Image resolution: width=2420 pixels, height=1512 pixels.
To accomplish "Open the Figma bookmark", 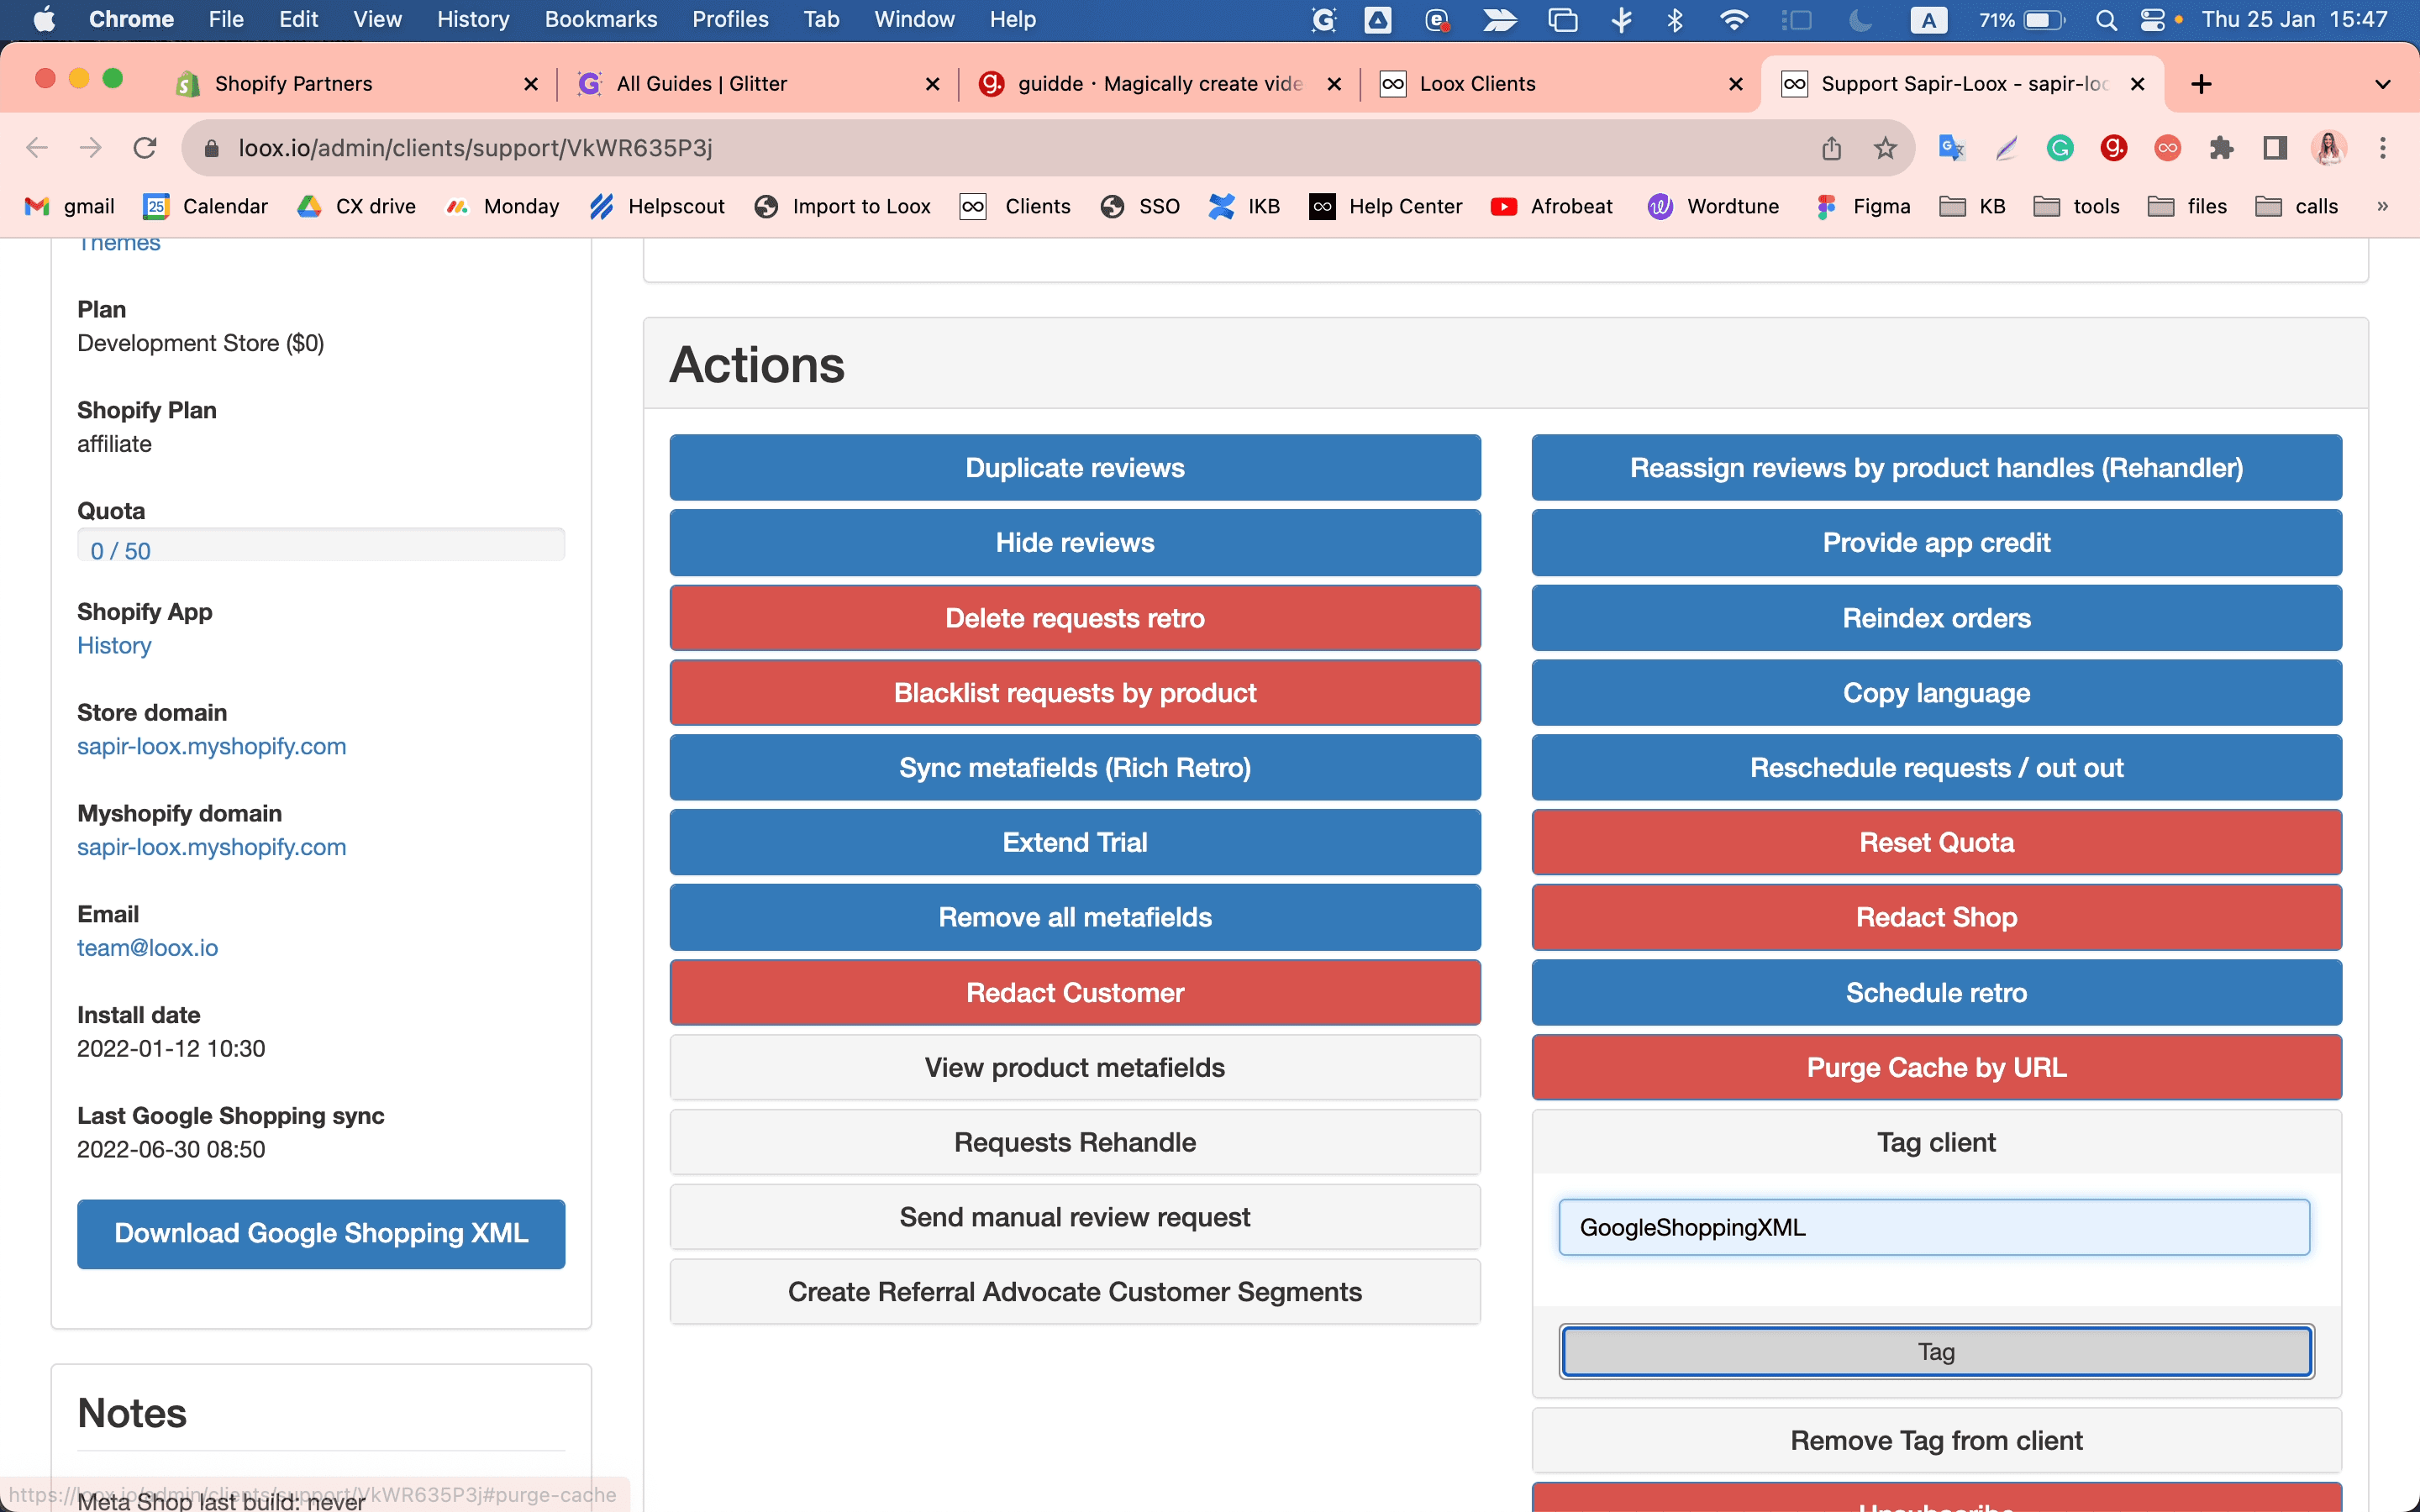I will pyautogui.click(x=1862, y=206).
